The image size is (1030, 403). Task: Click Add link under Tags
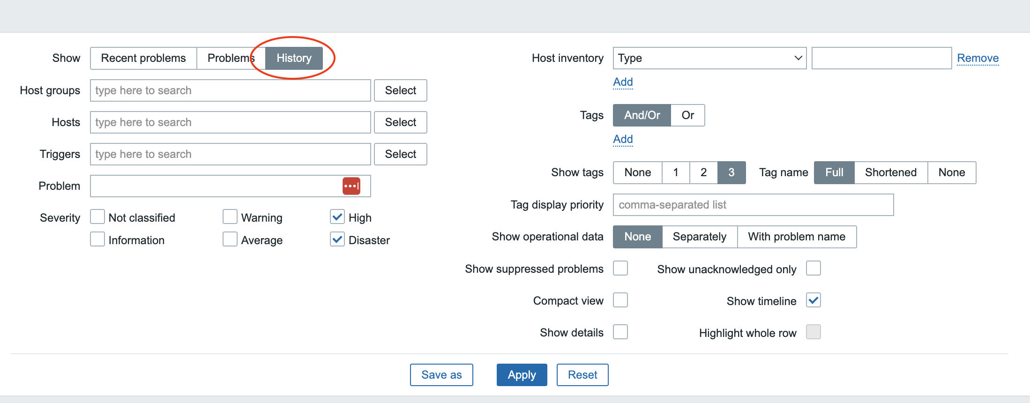623,139
